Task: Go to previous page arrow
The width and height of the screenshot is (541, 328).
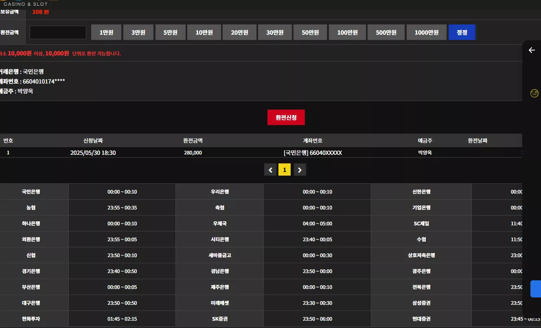Action: pyautogui.click(x=270, y=170)
